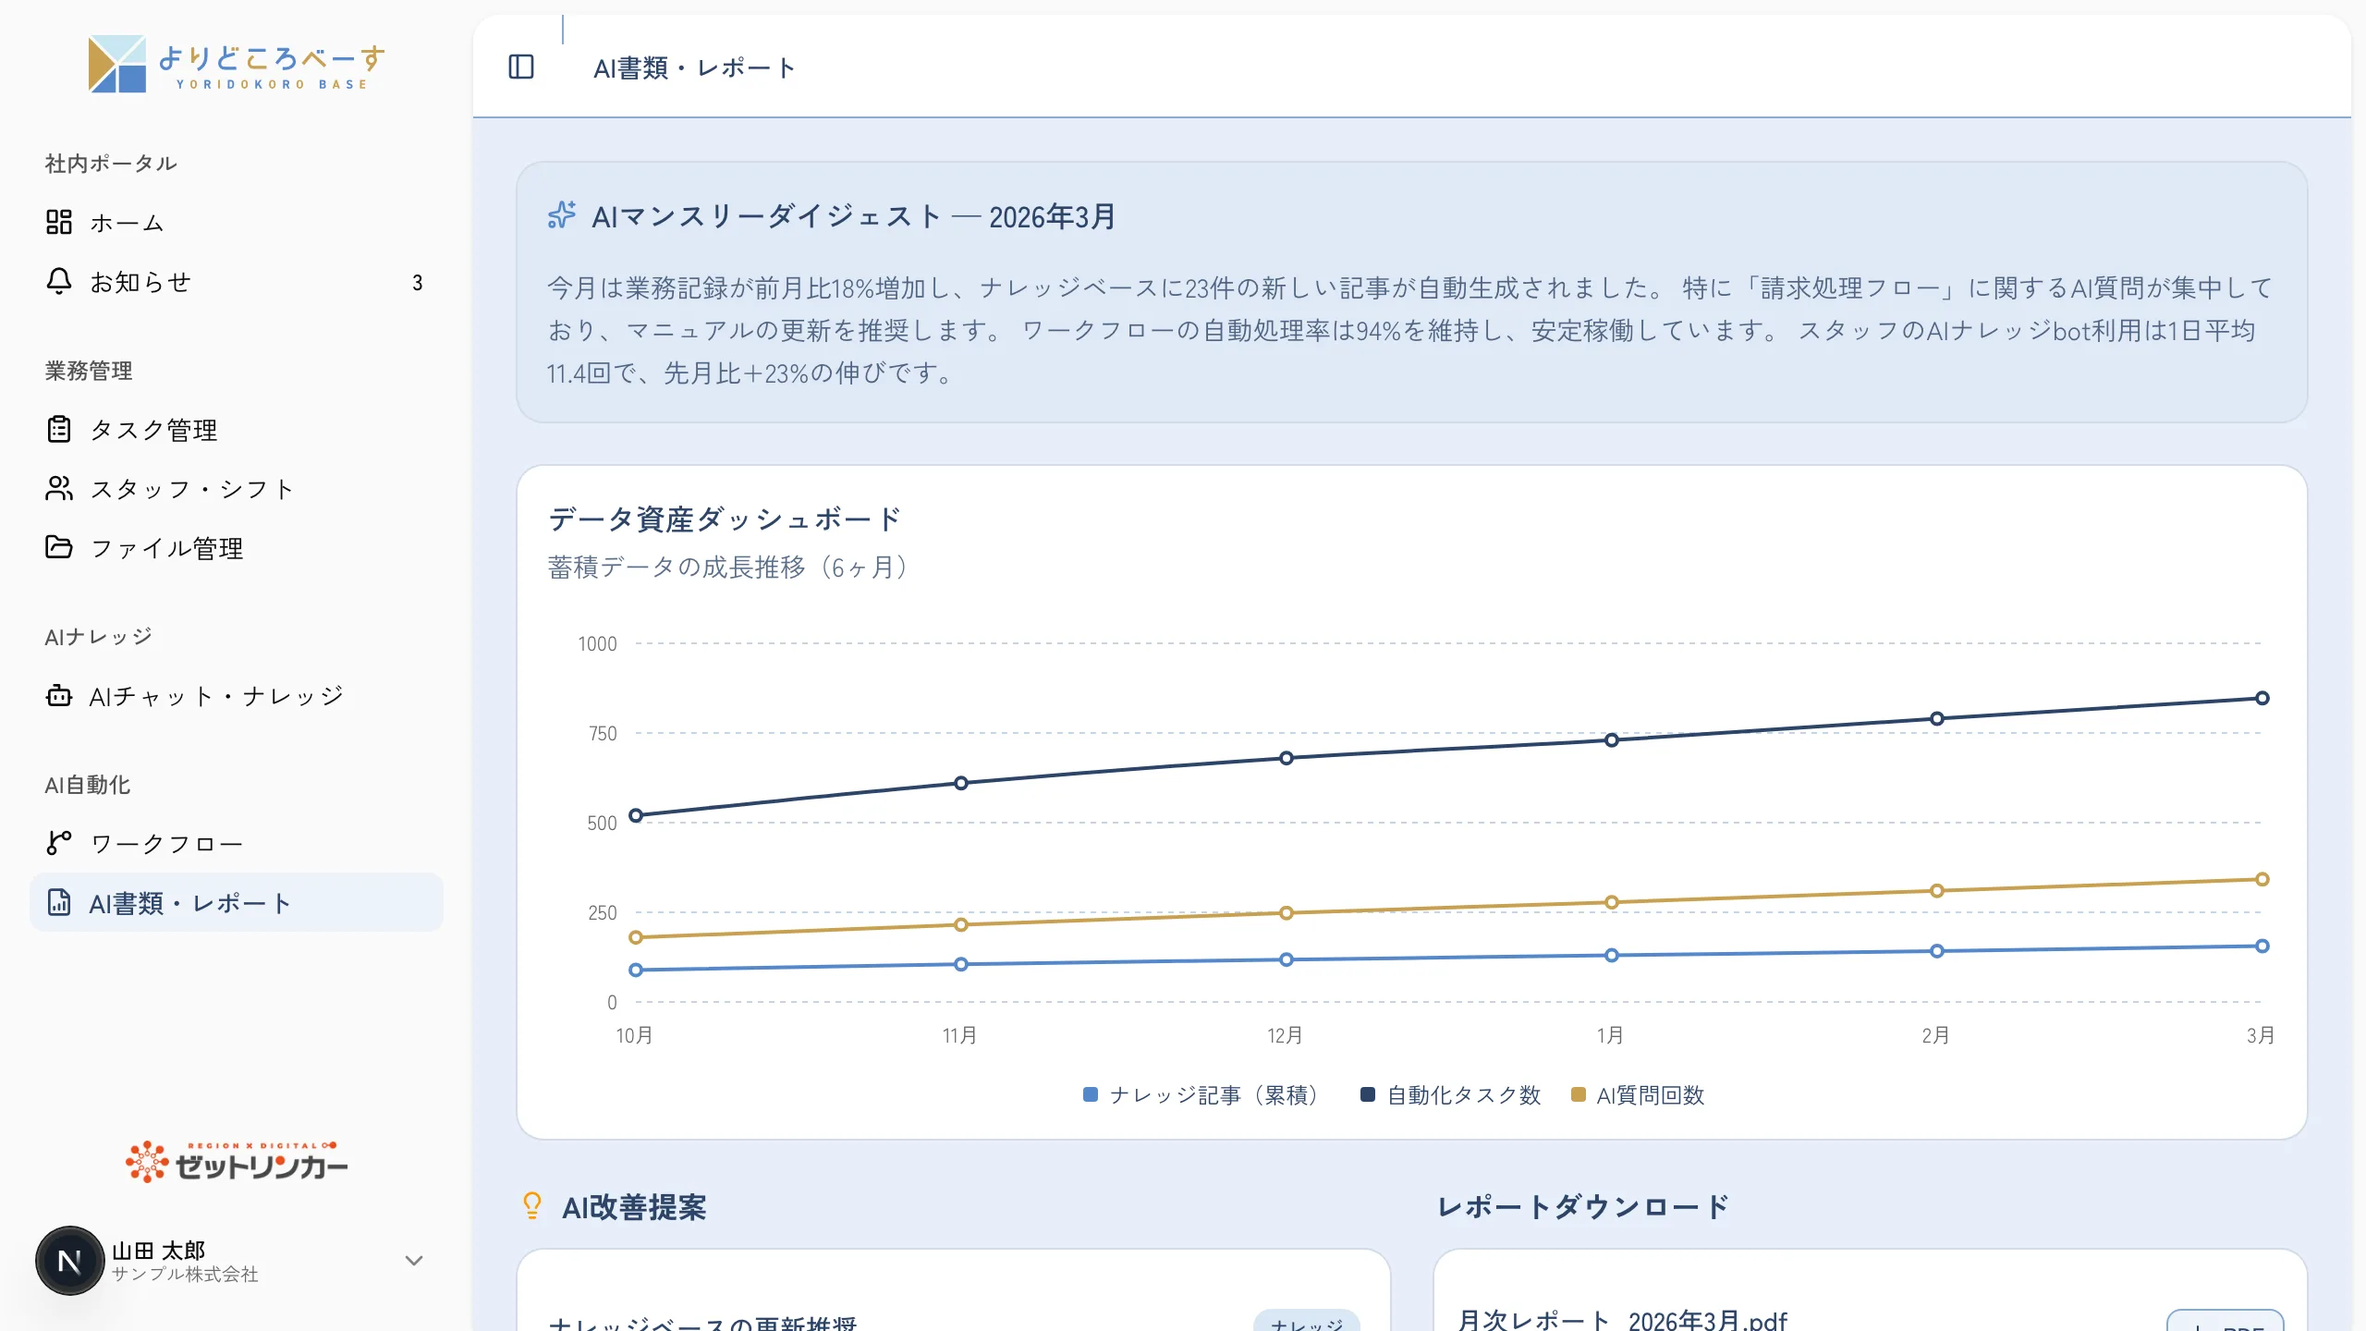The image size is (2366, 1331).
Task: Click the 3月 point on AI質問回数 line
Action: (x=2262, y=879)
